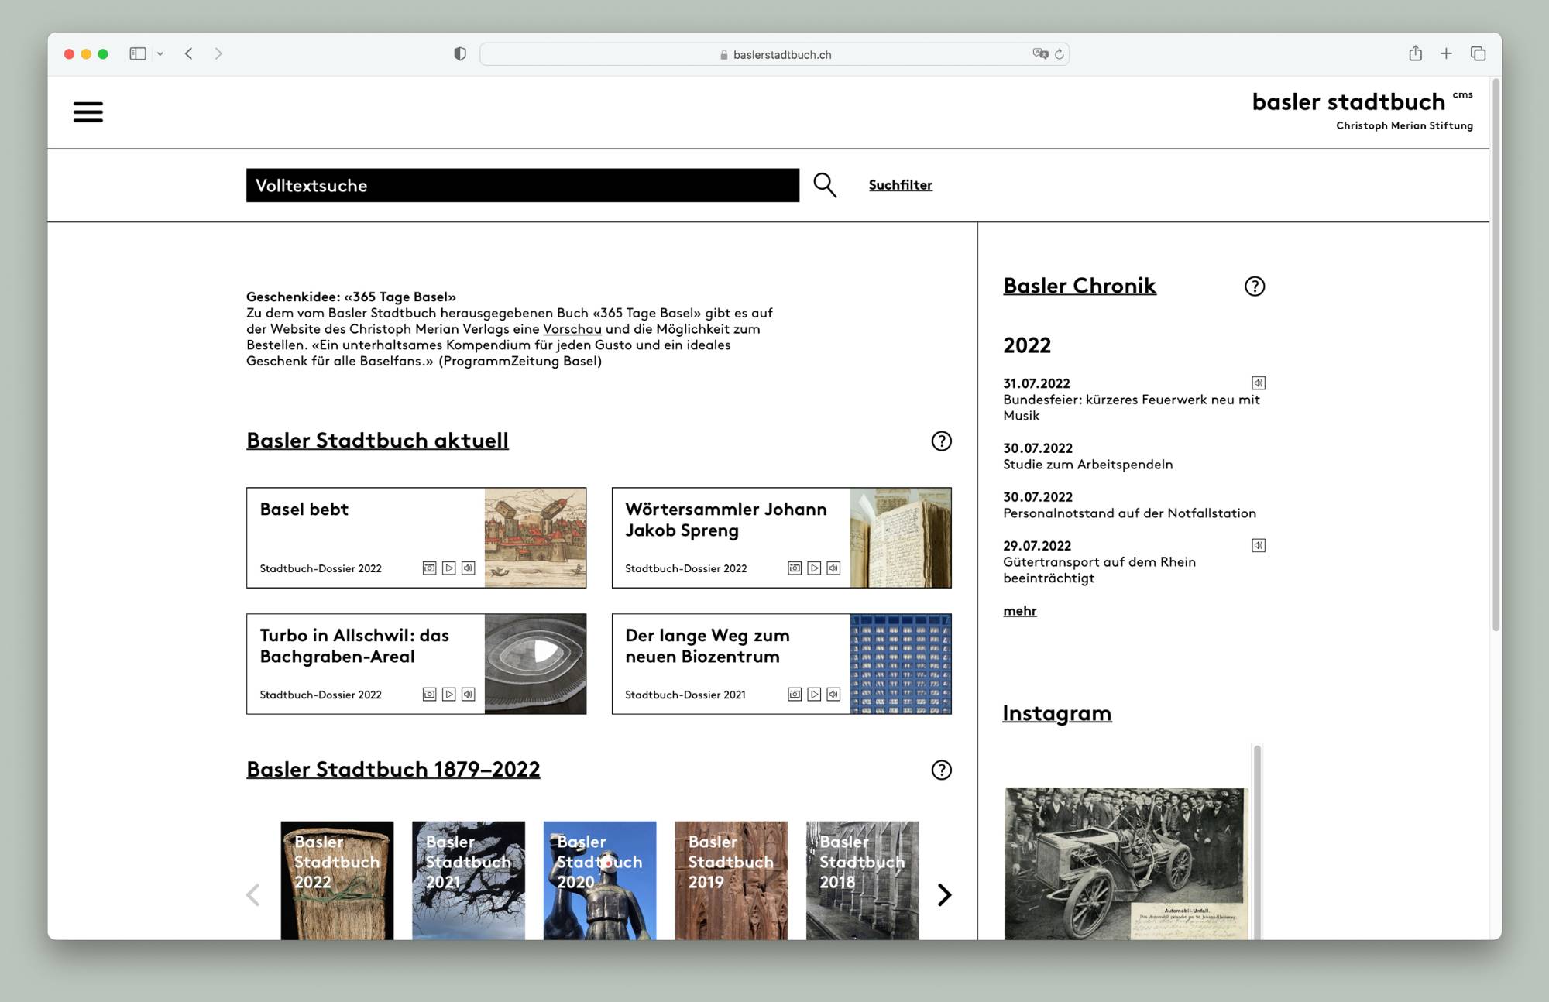The height and width of the screenshot is (1002, 1549).
Task: Select Basler Stadtbuch 2020 cover
Action: pyautogui.click(x=599, y=880)
